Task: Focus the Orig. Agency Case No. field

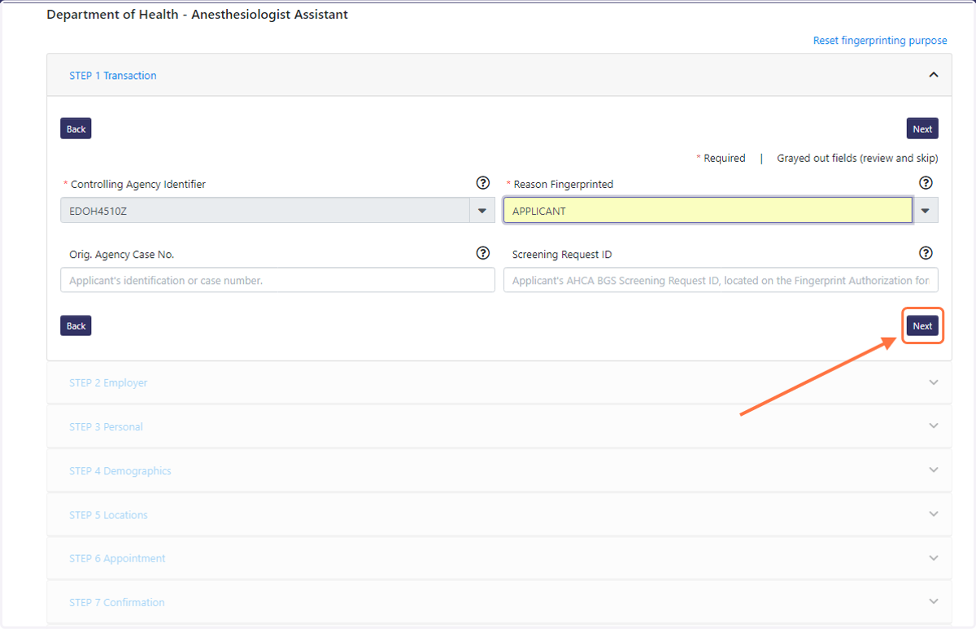Action: (277, 280)
